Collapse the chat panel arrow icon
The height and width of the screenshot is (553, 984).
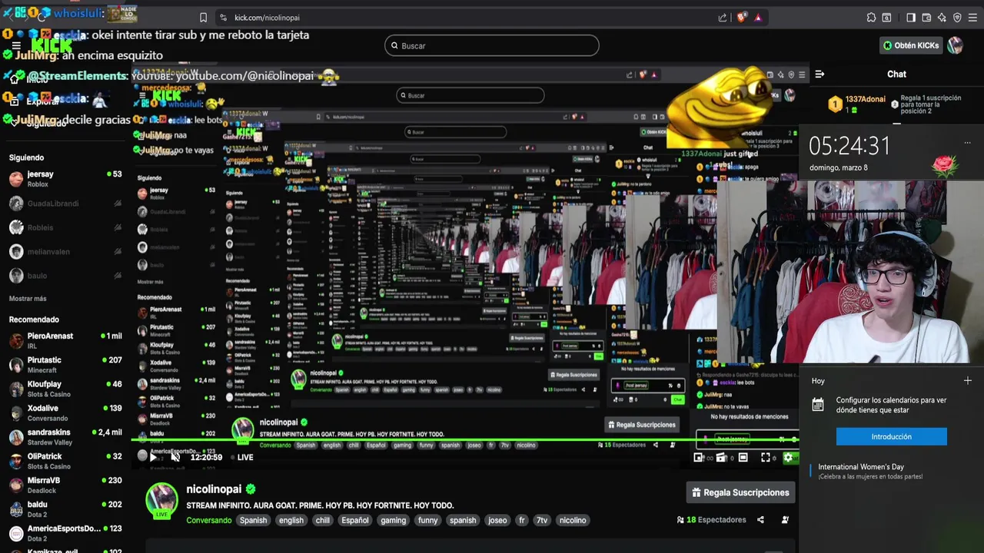click(819, 75)
